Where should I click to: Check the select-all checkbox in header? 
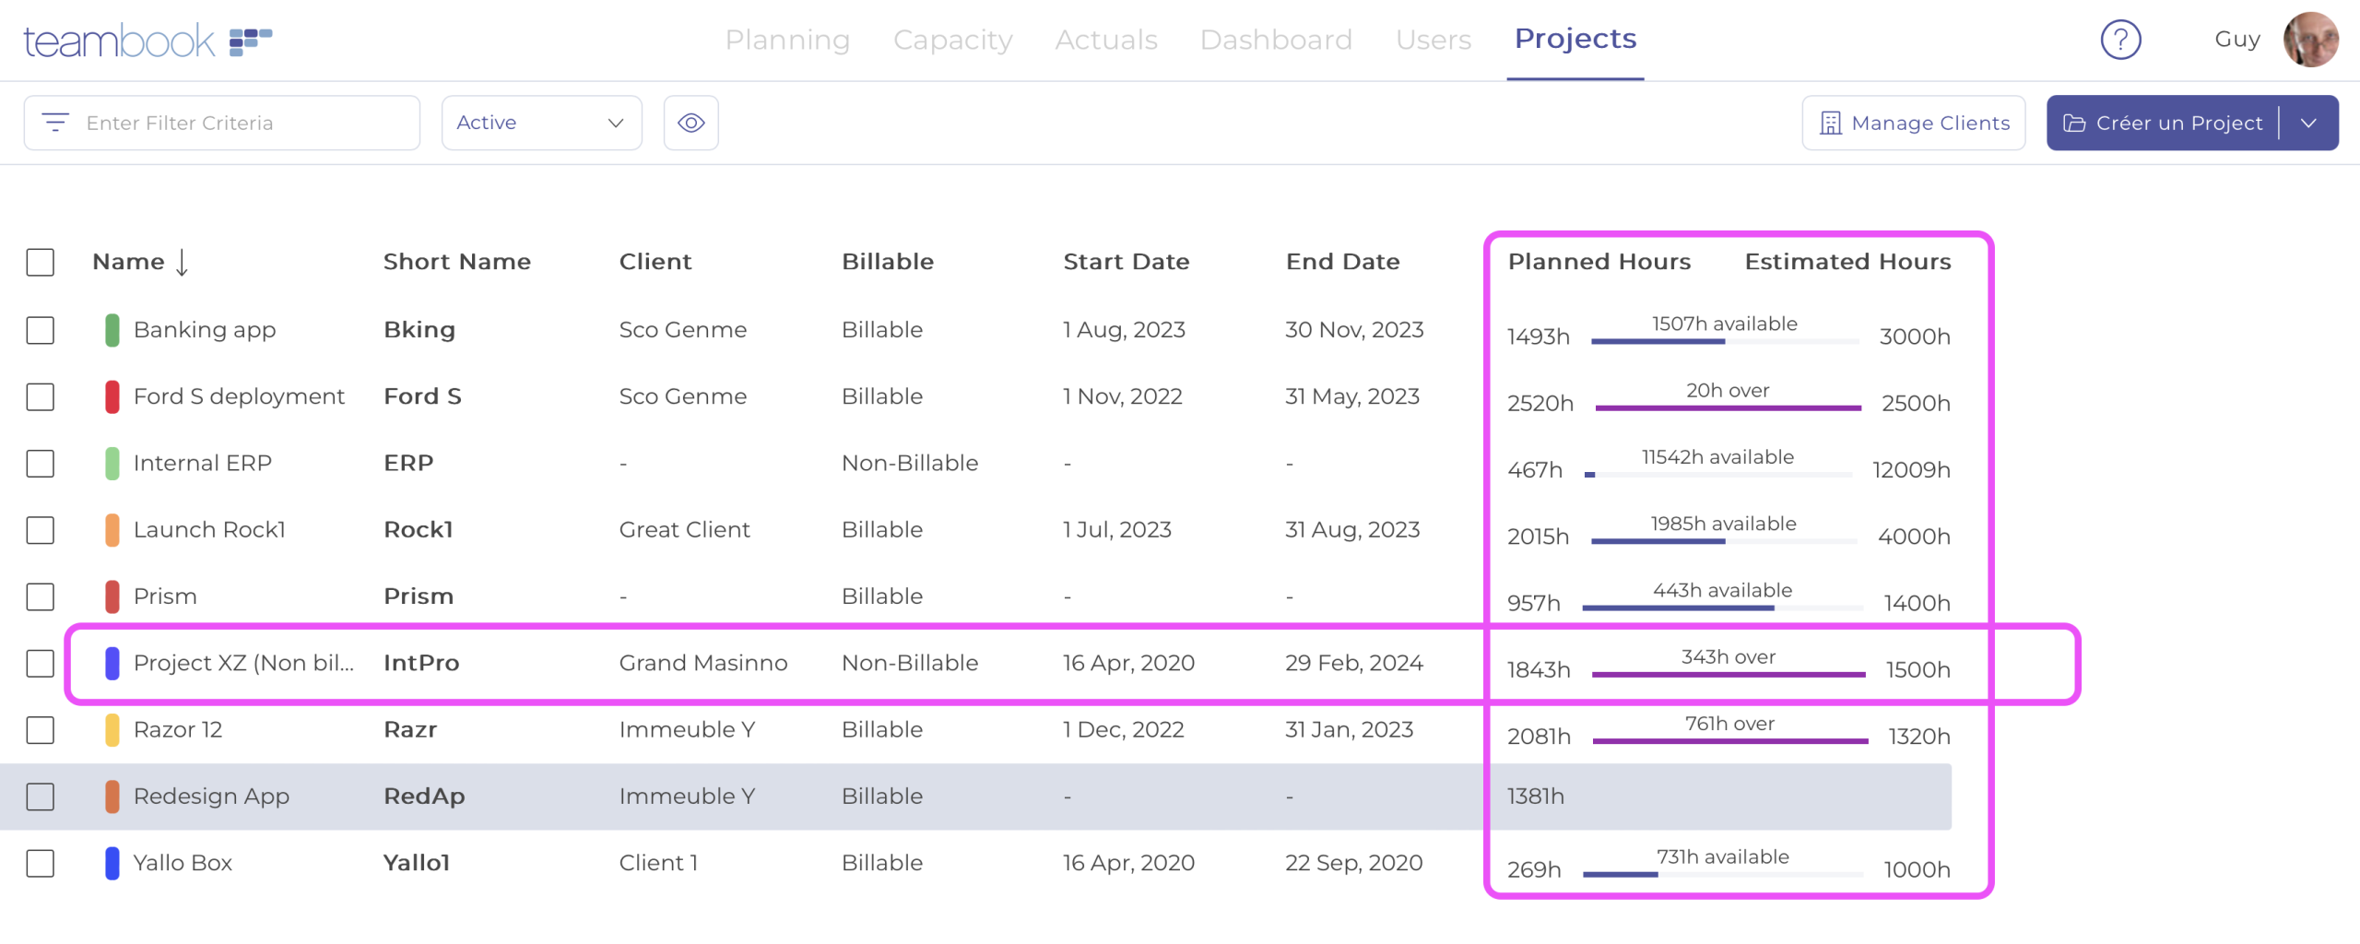(x=40, y=263)
